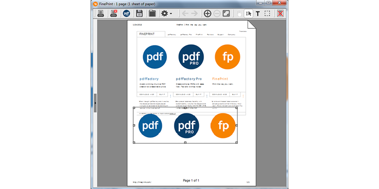This screenshot has width=379, height=189.
Task: Save the job using the floppy disk icon
Action: pyautogui.click(x=139, y=14)
